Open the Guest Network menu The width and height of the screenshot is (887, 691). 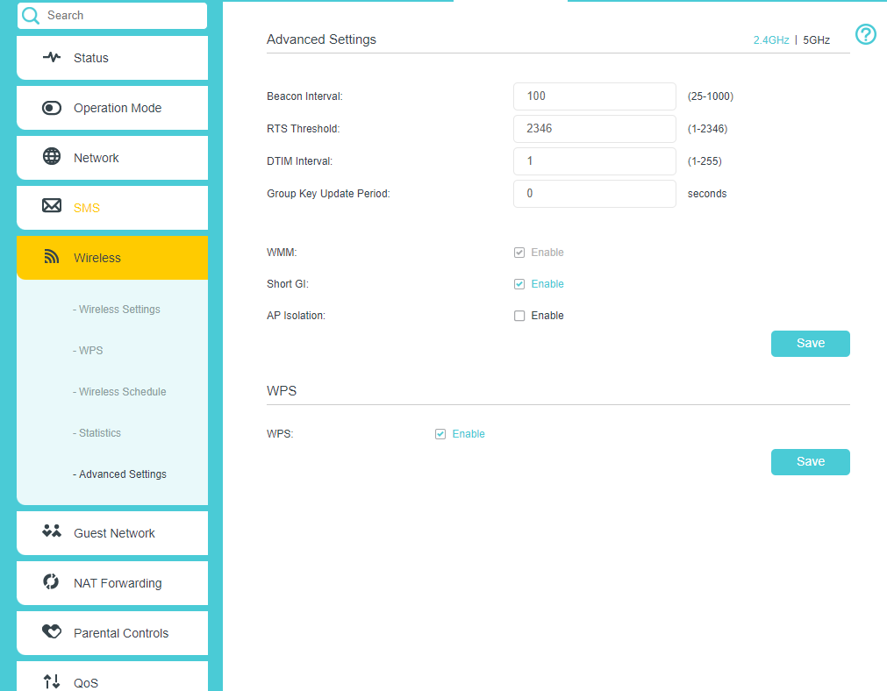click(112, 533)
